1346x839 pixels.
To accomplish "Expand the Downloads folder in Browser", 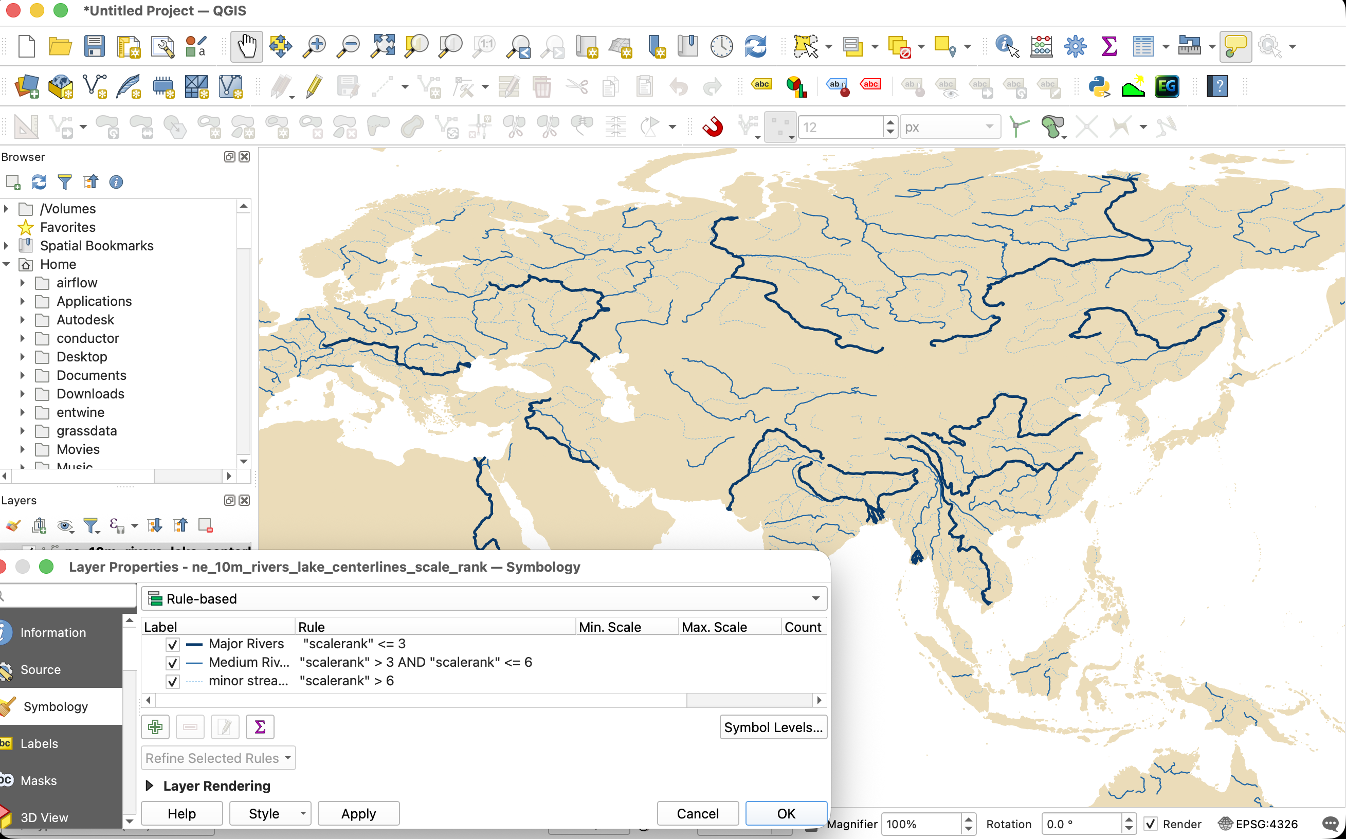I will pos(22,393).
